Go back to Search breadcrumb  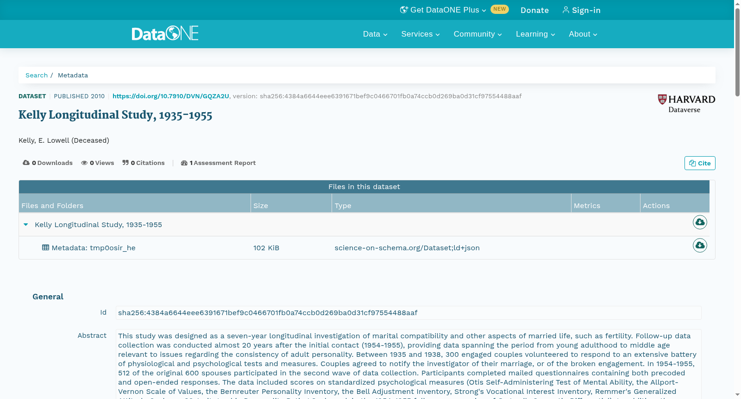click(x=37, y=75)
